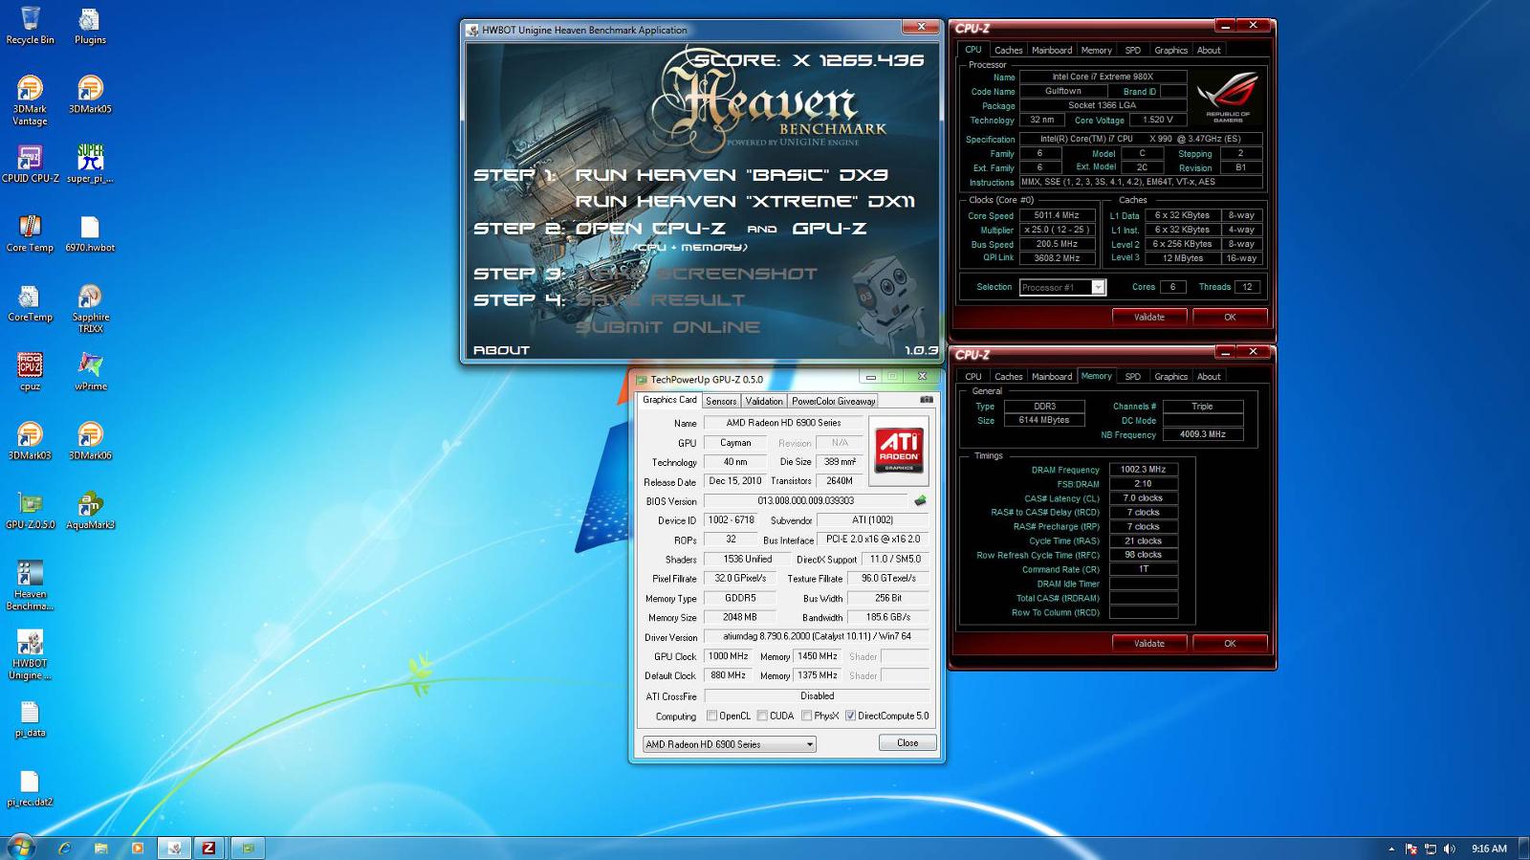Image resolution: width=1530 pixels, height=860 pixels.
Task: Launch 3DMark Vantage shortcut
Action: point(30,100)
